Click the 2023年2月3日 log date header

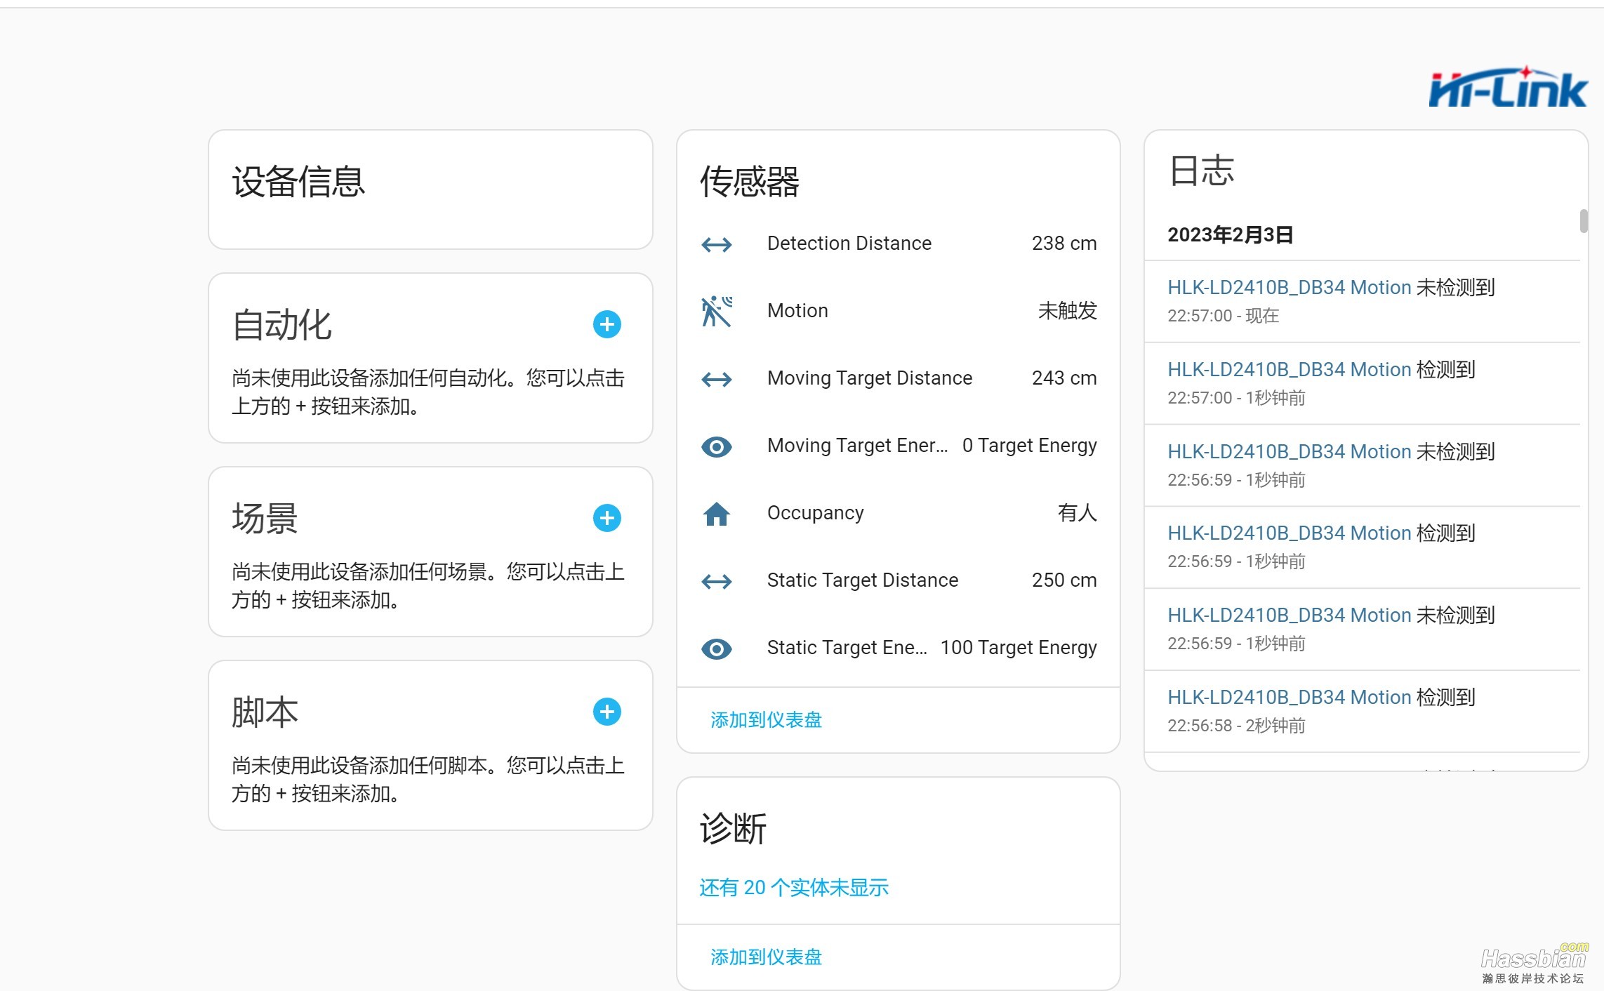(x=1230, y=235)
